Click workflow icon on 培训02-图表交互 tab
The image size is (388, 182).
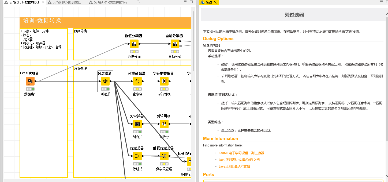(x=50, y=2)
